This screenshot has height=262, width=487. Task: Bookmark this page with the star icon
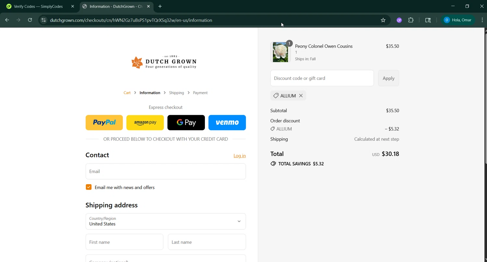383,20
